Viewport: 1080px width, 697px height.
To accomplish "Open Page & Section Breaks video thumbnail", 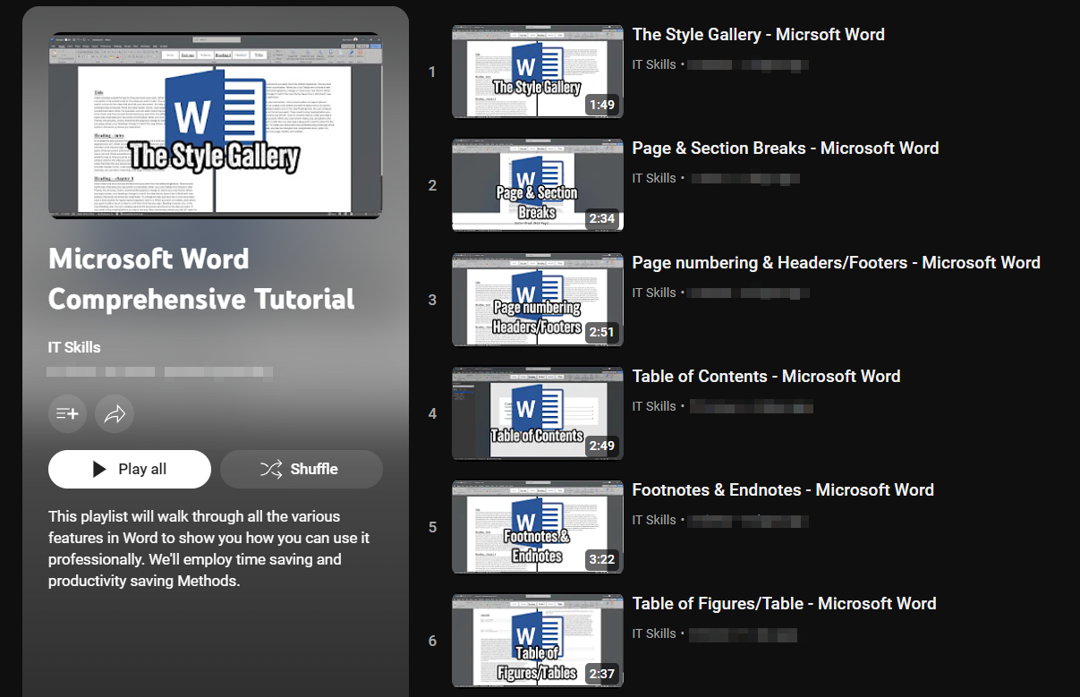I will 537,185.
